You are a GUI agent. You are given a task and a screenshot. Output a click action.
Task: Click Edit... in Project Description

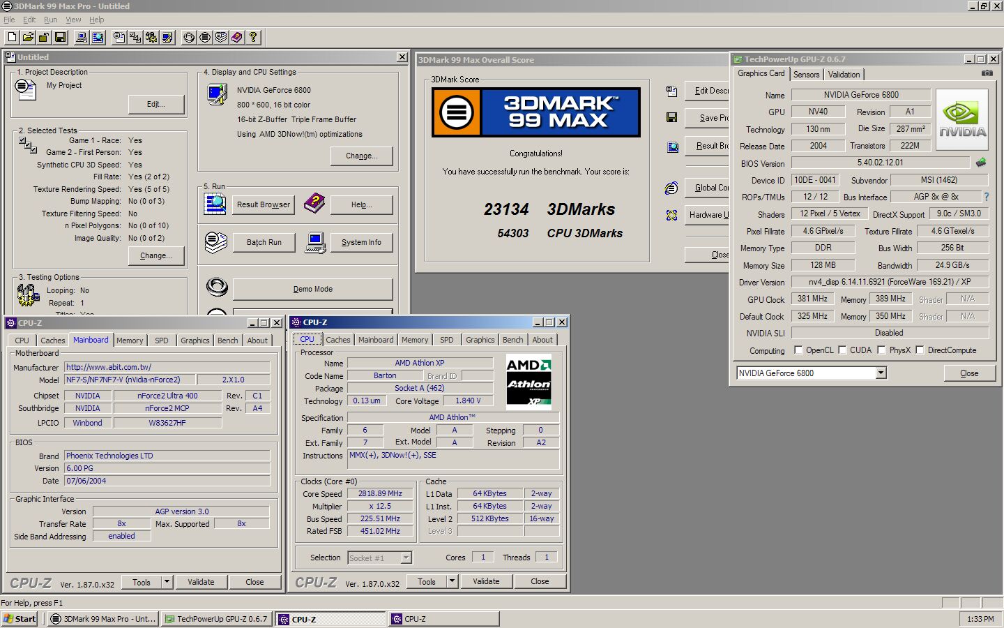(x=156, y=104)
